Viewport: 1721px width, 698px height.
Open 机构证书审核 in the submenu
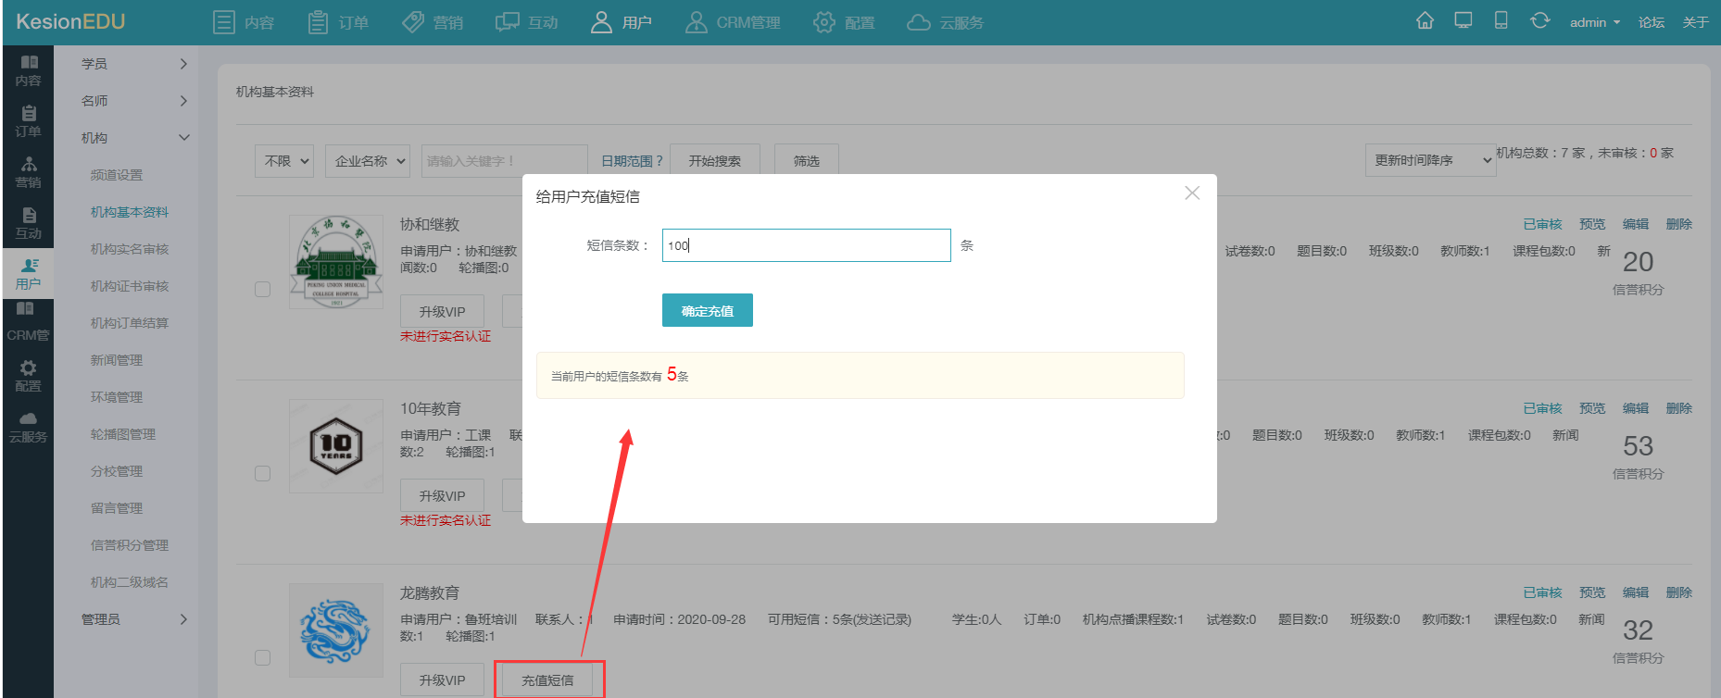point(130,286)
